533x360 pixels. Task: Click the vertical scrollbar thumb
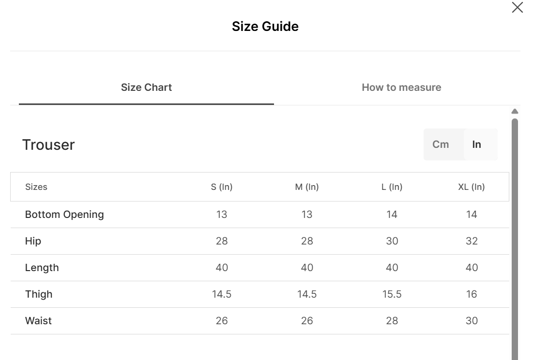click(x=515, y=232)
